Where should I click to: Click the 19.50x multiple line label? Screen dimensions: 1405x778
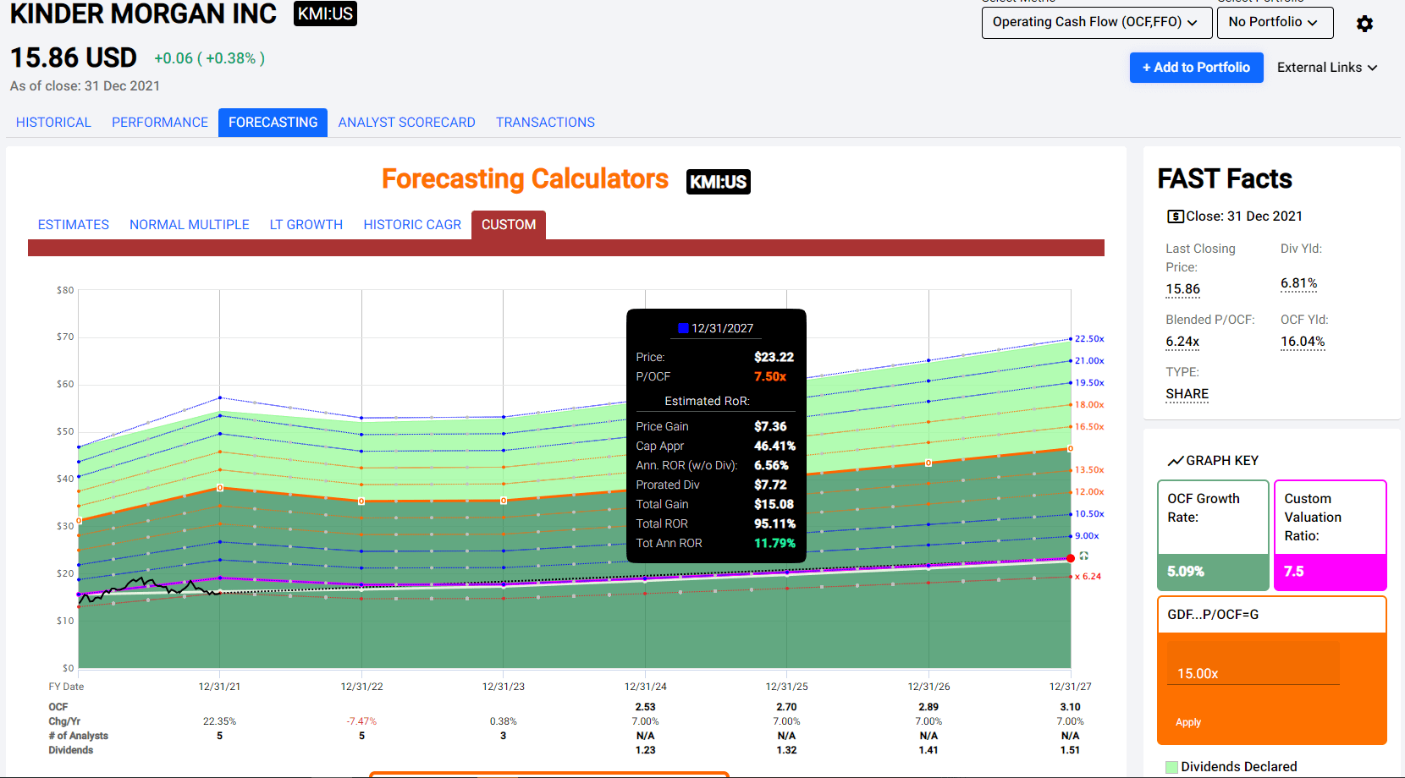tap(1089, 383)
